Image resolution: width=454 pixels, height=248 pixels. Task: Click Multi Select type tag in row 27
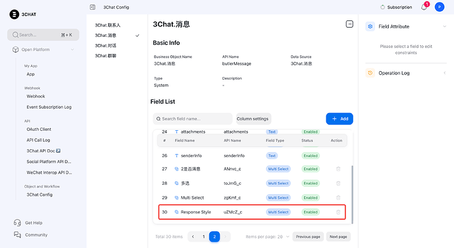point(278,168)
